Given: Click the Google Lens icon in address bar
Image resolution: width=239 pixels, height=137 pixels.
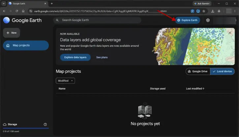Looking at the screenshot, I should pyautogui.click(x=193, y=11).
